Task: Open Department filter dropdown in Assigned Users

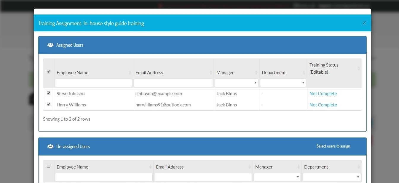Action: tap(283, 83)
